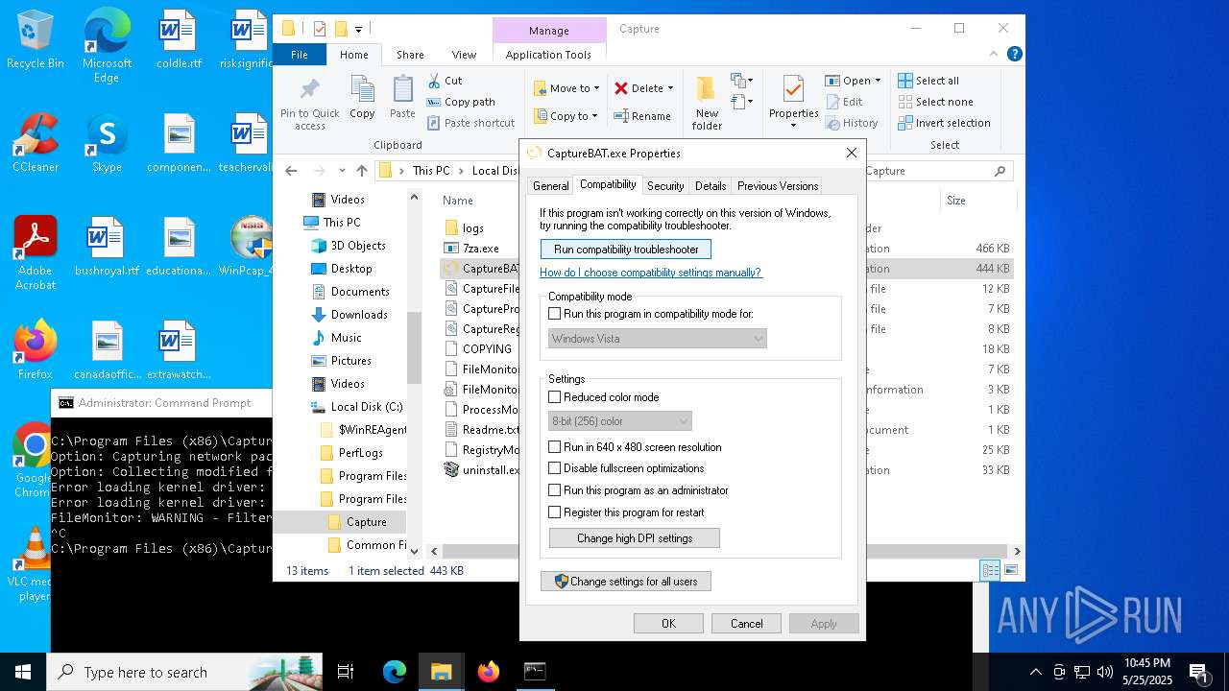Open the Windows Vista compatibility dropdown
Screen dimensions: 1229x691
(x=658, y=339)
